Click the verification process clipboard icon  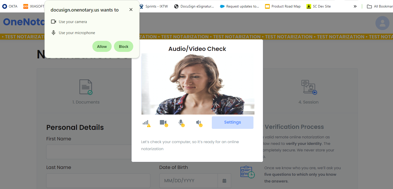pos(247,172)
